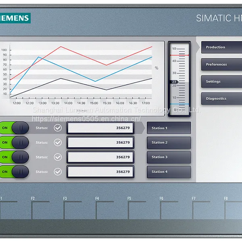Click the blue lower limit line on gauge
Screen dimensions: 242x242
[x=179, y=104]
